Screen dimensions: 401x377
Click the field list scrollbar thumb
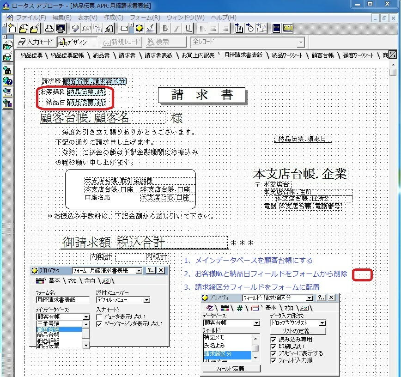coord(255,348)
